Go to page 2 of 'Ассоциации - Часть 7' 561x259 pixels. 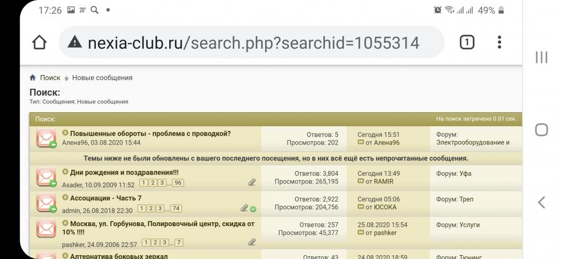(x=151, y=209)
